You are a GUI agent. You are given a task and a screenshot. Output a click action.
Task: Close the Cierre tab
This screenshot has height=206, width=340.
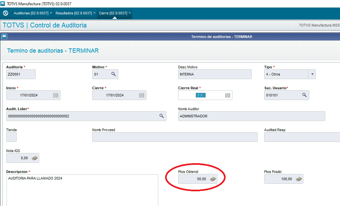click(130, 13)
